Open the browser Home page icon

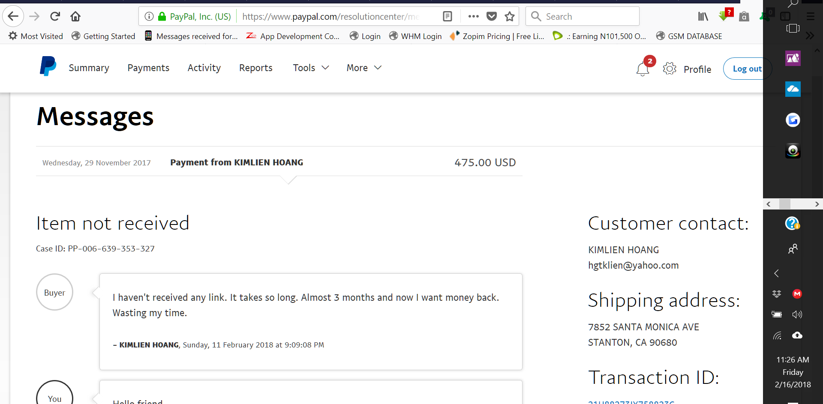pyautogui.click(x=75, y=16)
